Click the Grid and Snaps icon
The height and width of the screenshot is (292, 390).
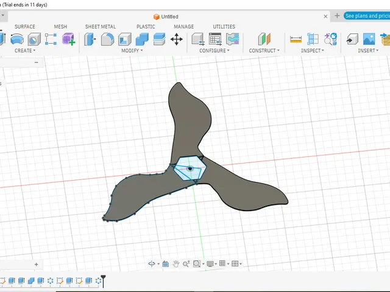pyautogui.click(x=222, y=263)
